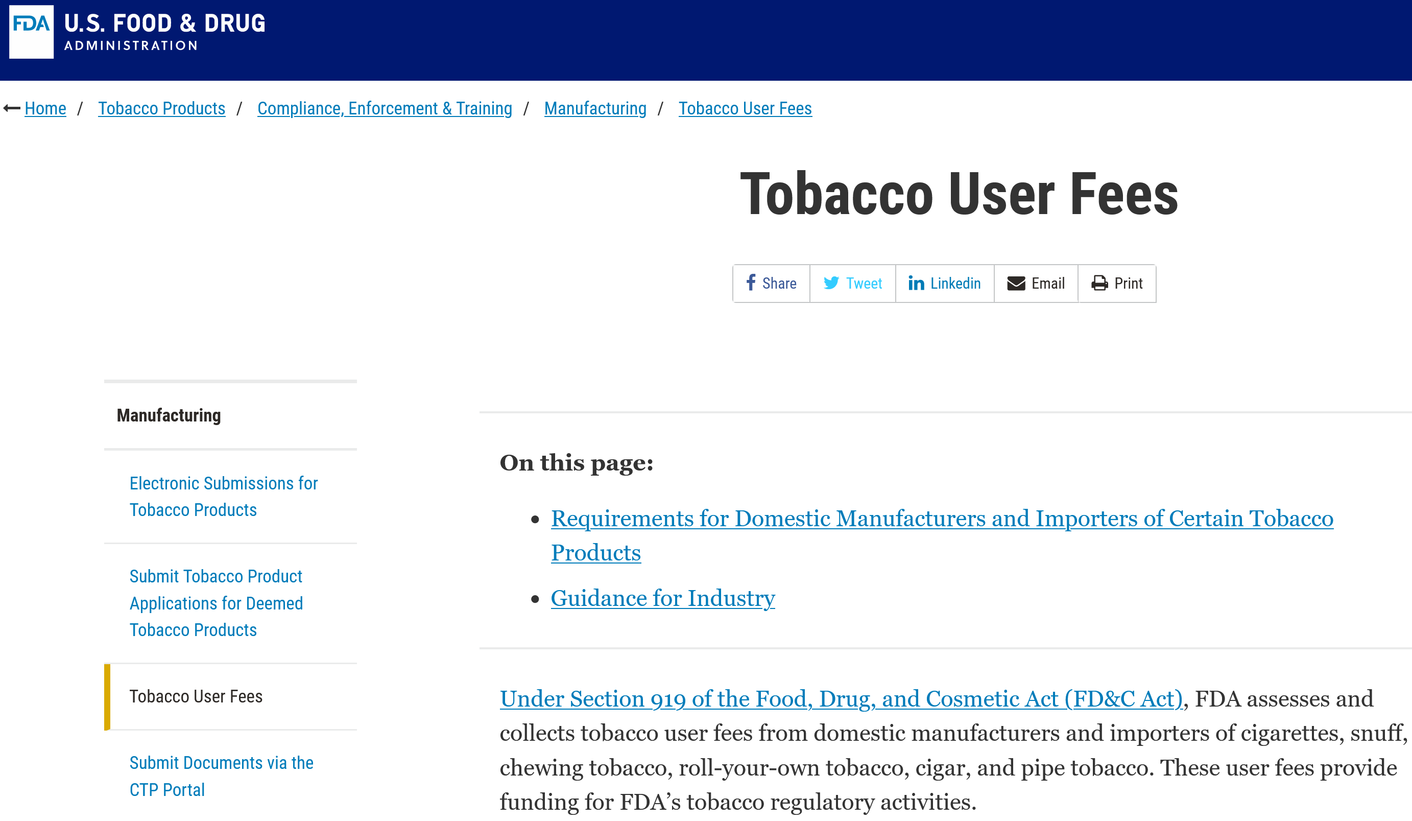
Task: Open U.S. Food & Drug Administration header title
Action: pyautogui.click(x=164, y=31)
